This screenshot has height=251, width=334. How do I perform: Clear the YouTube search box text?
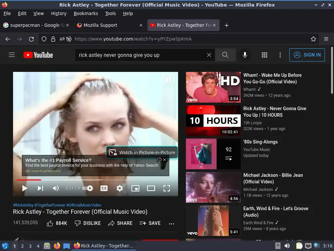209,55
